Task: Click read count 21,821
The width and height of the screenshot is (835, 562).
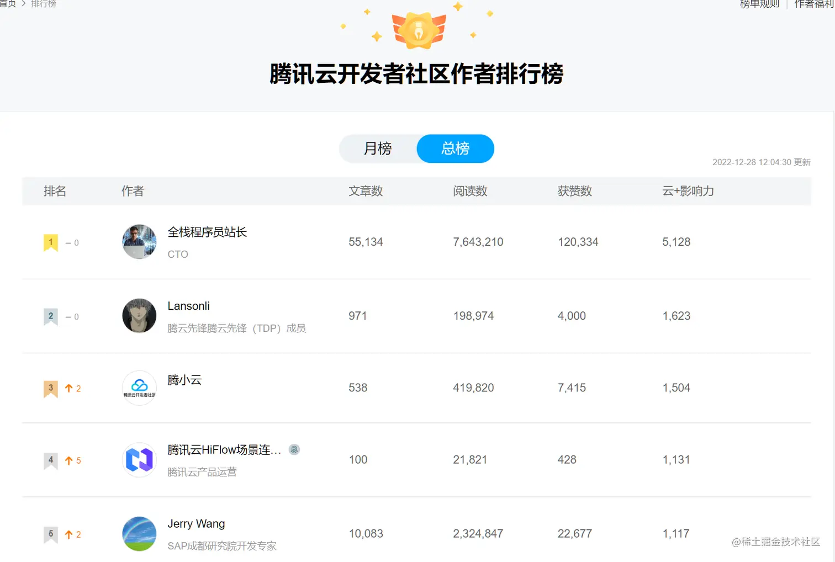Action: click(x=470, y=459)
